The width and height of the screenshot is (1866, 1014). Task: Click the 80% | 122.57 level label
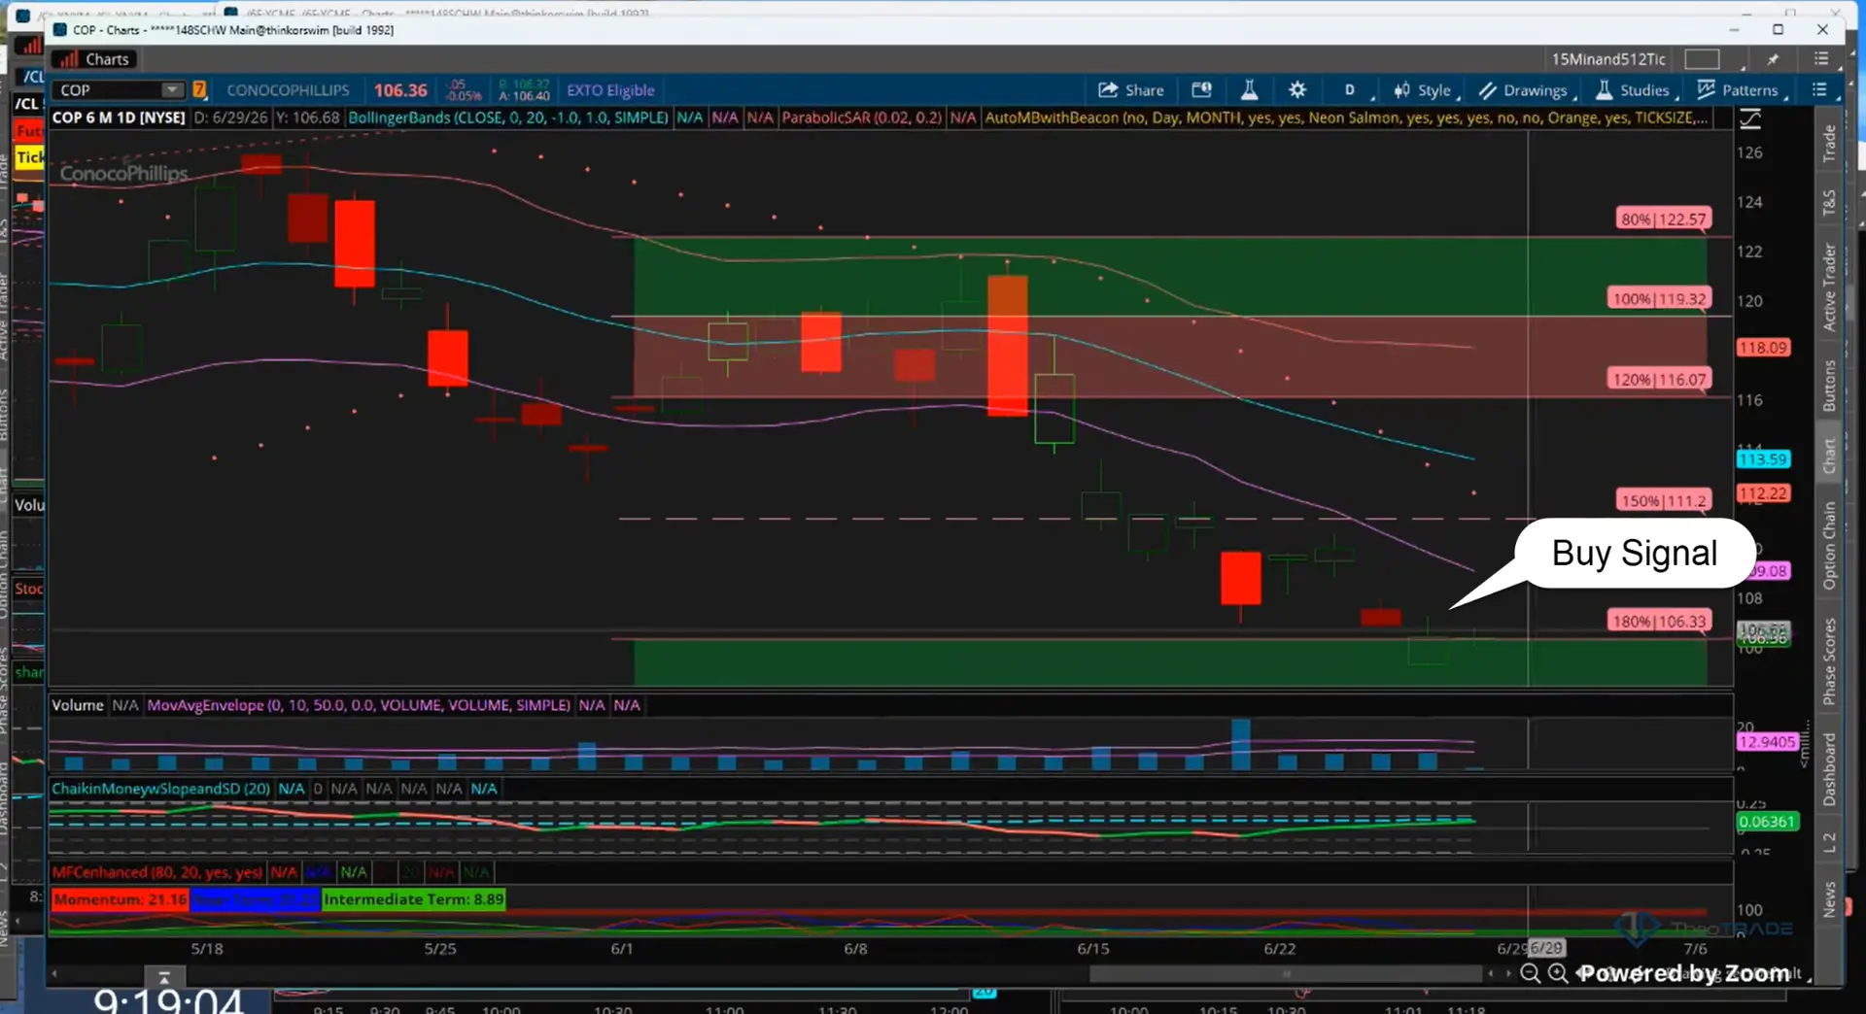[1663, 219]
